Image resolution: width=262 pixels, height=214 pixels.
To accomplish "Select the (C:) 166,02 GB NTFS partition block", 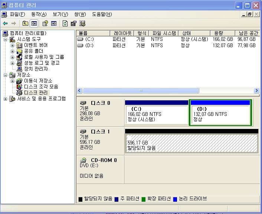I will point(157,113).
